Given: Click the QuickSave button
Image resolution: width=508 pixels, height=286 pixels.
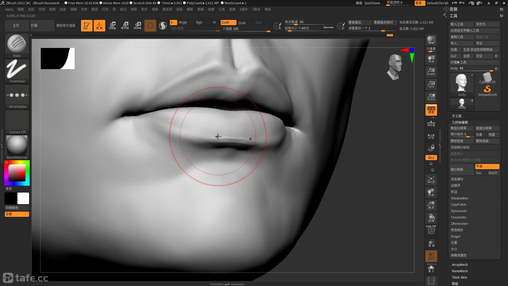Looking at the screenshot, I should pos(372,3).
